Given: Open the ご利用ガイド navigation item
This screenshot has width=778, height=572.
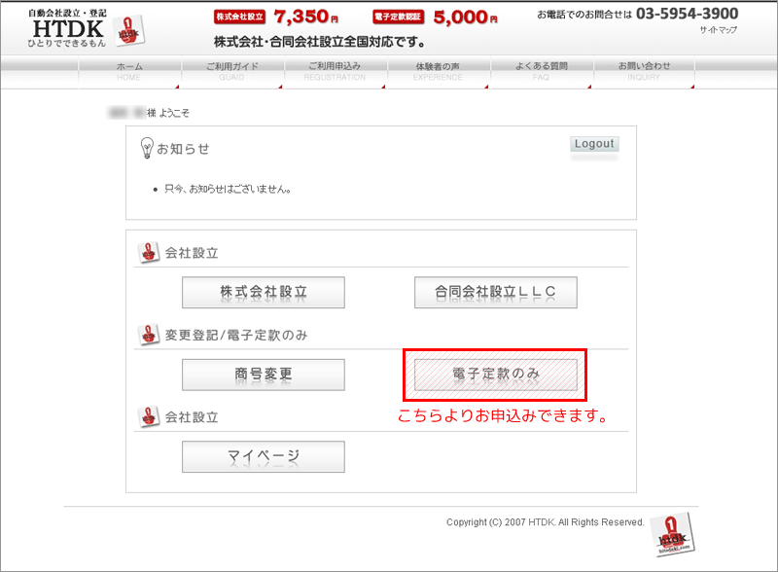Looking at the screenshot, I should point(231,71).
